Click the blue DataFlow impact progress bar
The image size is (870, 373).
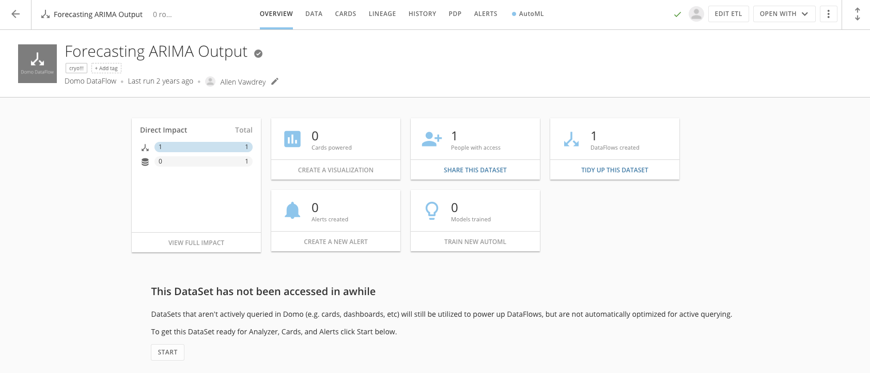204,147
